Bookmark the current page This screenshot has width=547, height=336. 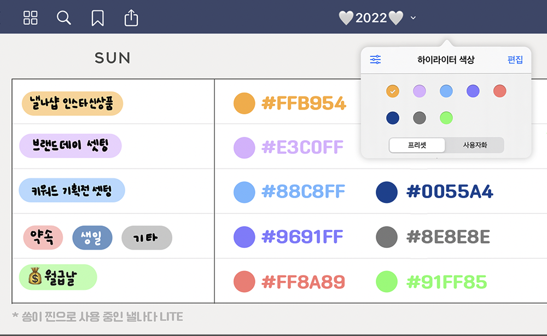click(x=97, y=18)
